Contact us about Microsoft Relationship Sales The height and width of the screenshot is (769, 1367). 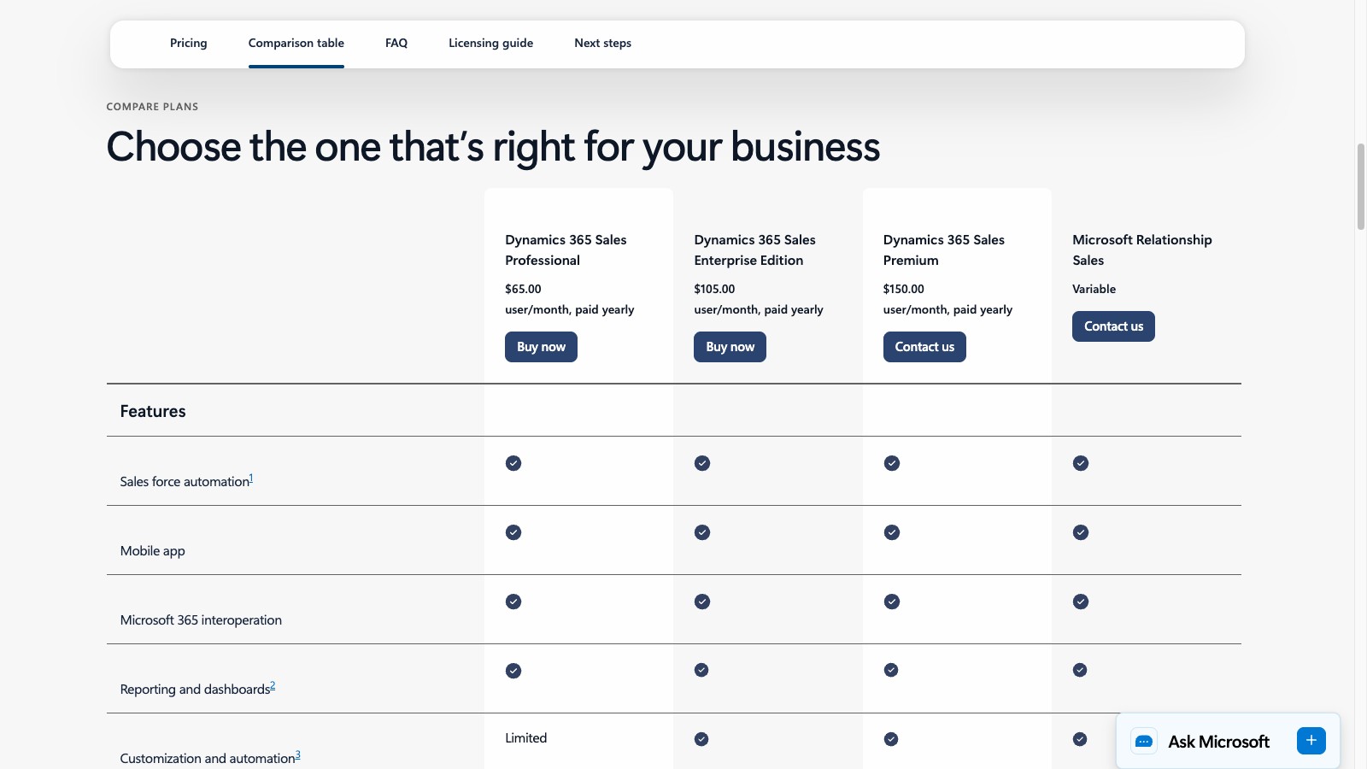click(x=1113, y=326)
